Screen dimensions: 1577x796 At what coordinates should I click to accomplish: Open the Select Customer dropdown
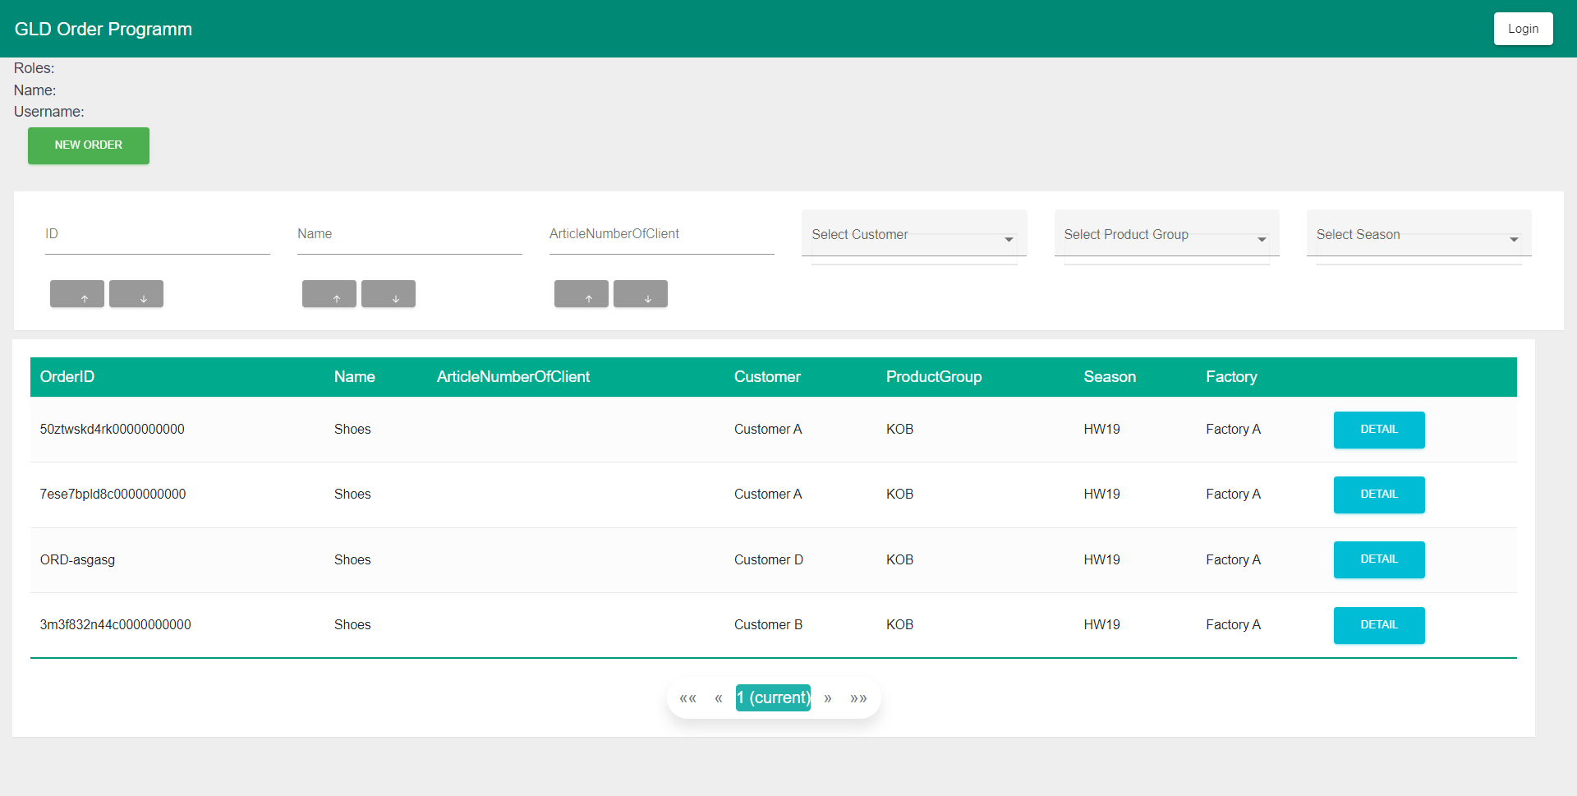coord(913,235)
